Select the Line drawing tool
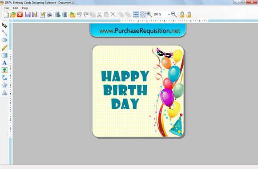This screenshot has height=169, width=258. 4,33
